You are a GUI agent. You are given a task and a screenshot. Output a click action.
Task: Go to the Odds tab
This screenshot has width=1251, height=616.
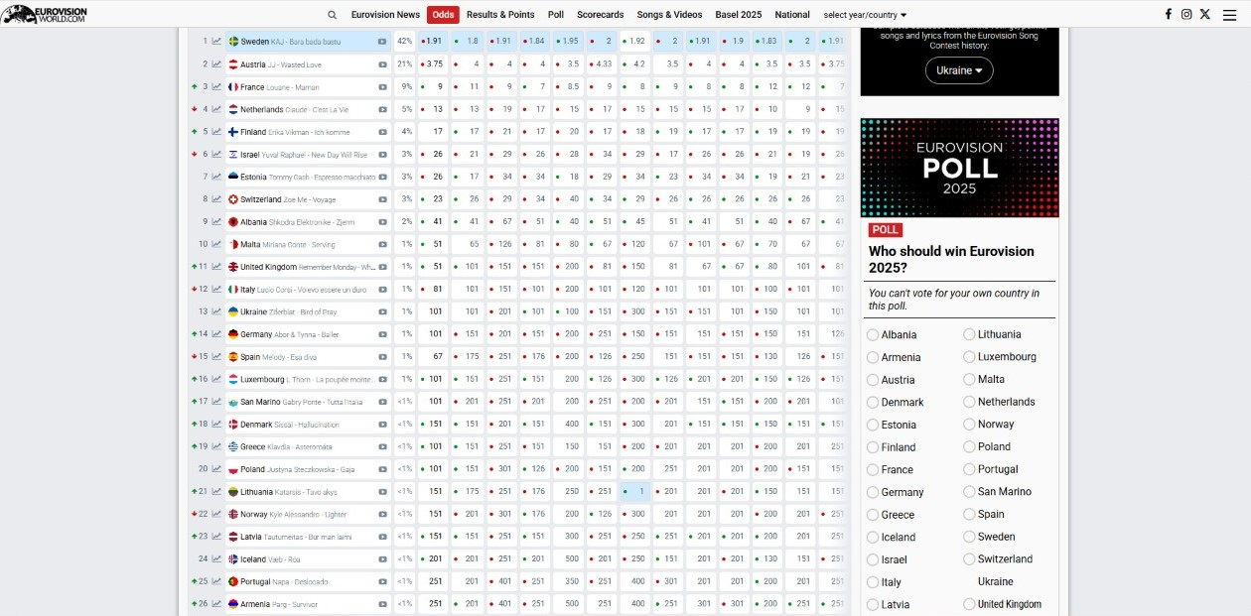pos(443,15)
